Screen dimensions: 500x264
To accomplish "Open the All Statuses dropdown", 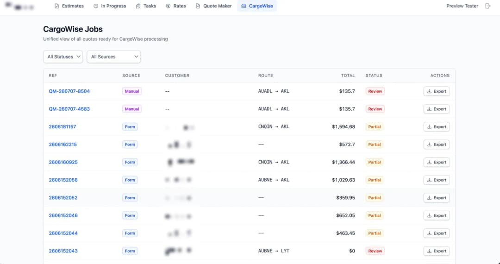I will pos(63,57).
